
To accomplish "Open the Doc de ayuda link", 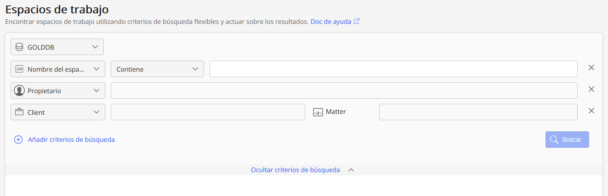I will coord(330,22).
